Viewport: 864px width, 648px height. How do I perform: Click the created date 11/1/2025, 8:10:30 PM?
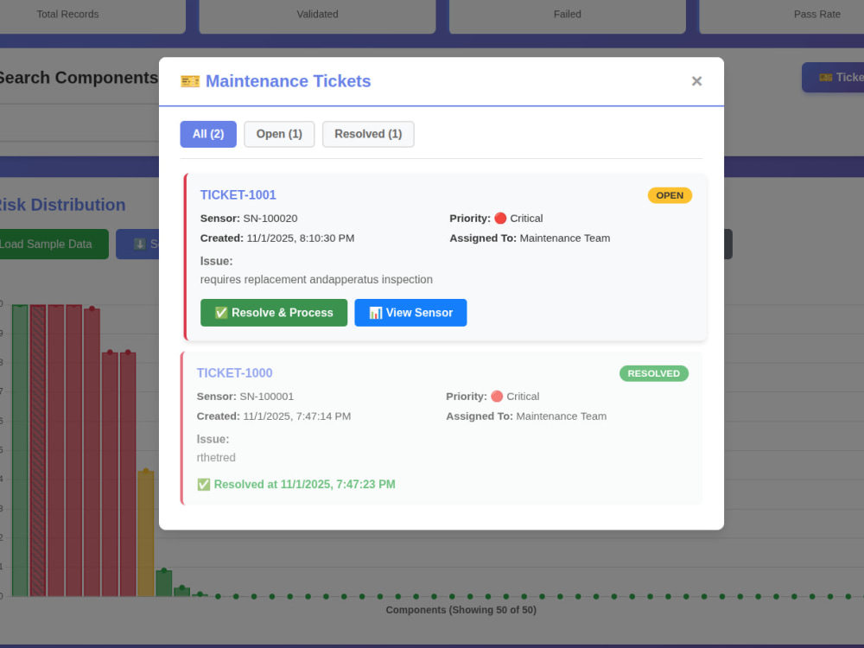(301, 238)
